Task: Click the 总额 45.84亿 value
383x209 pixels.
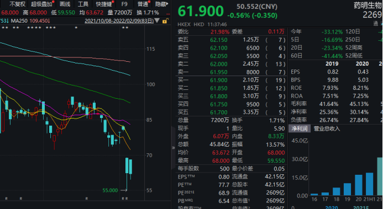Action: 219,144
